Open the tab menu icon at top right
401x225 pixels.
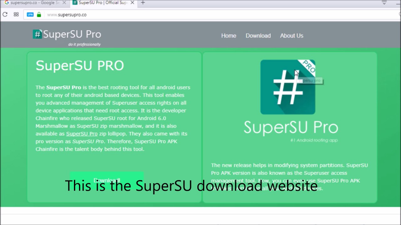(x=384, y=2)
